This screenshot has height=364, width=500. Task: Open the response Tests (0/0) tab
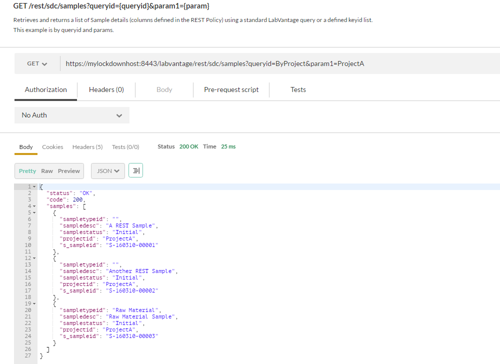125,147
